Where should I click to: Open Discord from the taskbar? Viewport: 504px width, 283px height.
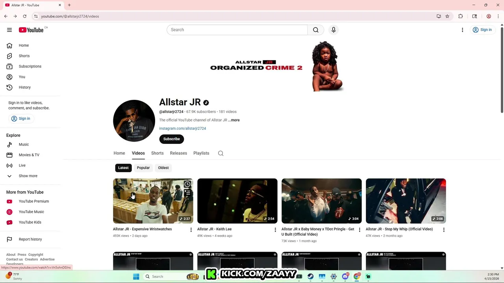[x=345, y=277]
